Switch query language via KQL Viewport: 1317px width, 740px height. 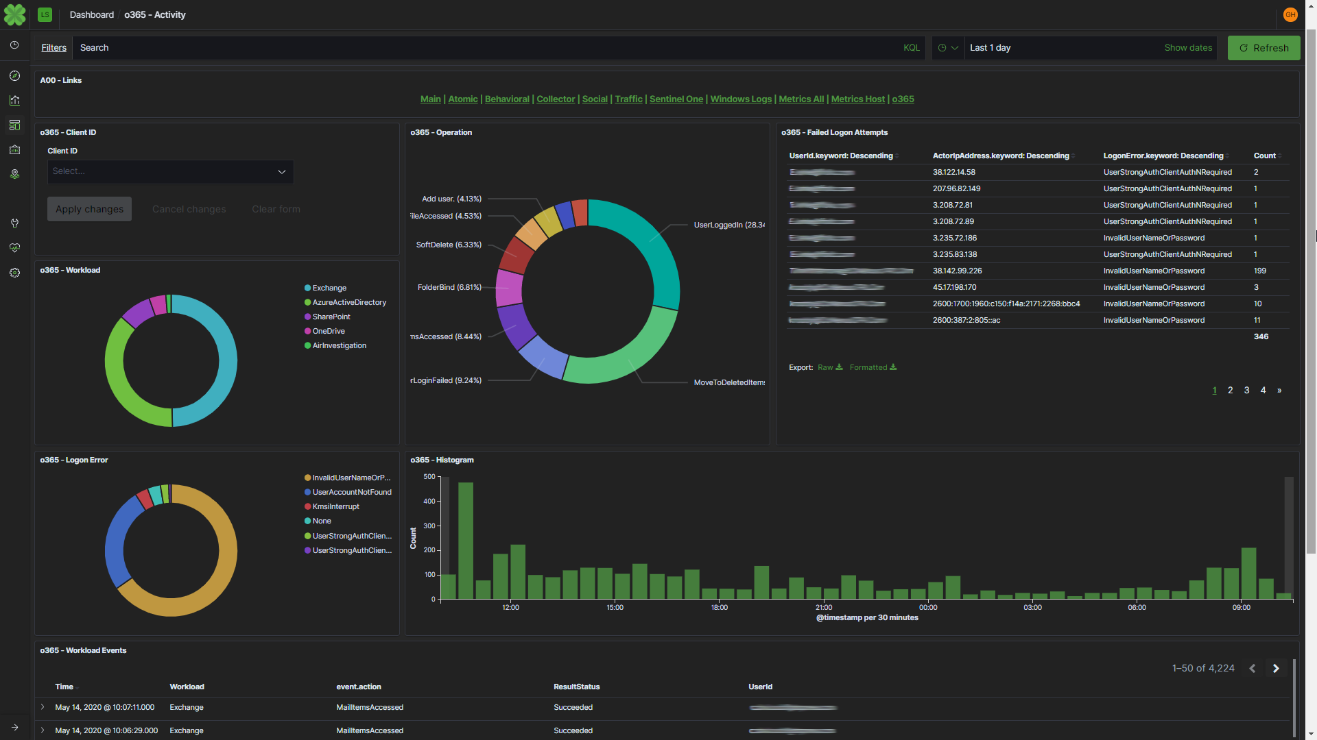coord(912,48)
